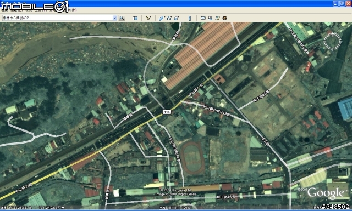The width and height of the screenshot is (352, 211).
Task: Select the Add Polygon tool
Action: pyautogui.click(x=162, y=18)
